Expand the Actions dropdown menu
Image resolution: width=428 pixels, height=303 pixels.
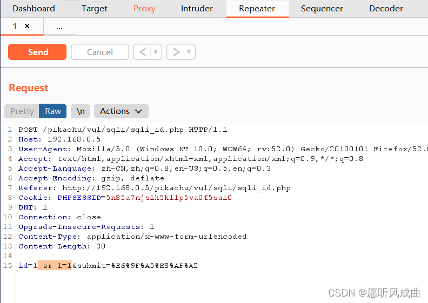(121, 111)
